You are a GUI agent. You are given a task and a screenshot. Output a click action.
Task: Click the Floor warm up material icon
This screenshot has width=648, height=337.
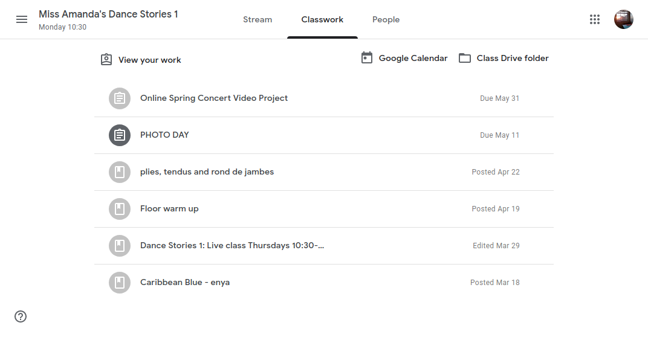(x=120, y=208)
